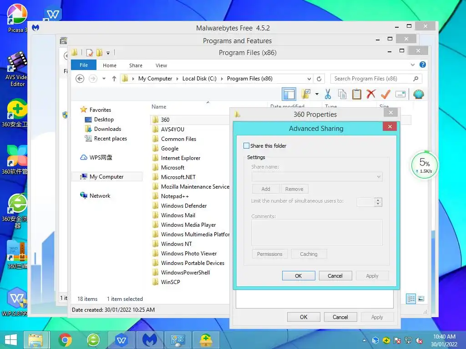Select Network in navigation pane

100,196
